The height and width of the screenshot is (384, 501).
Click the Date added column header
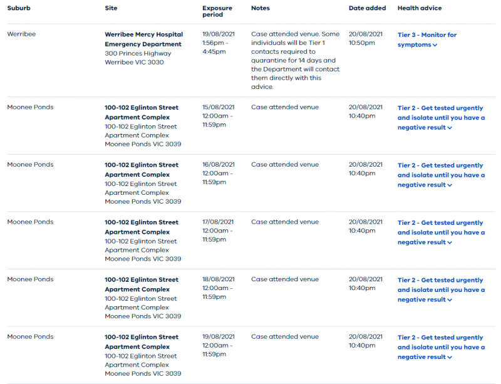coord(368,8)
